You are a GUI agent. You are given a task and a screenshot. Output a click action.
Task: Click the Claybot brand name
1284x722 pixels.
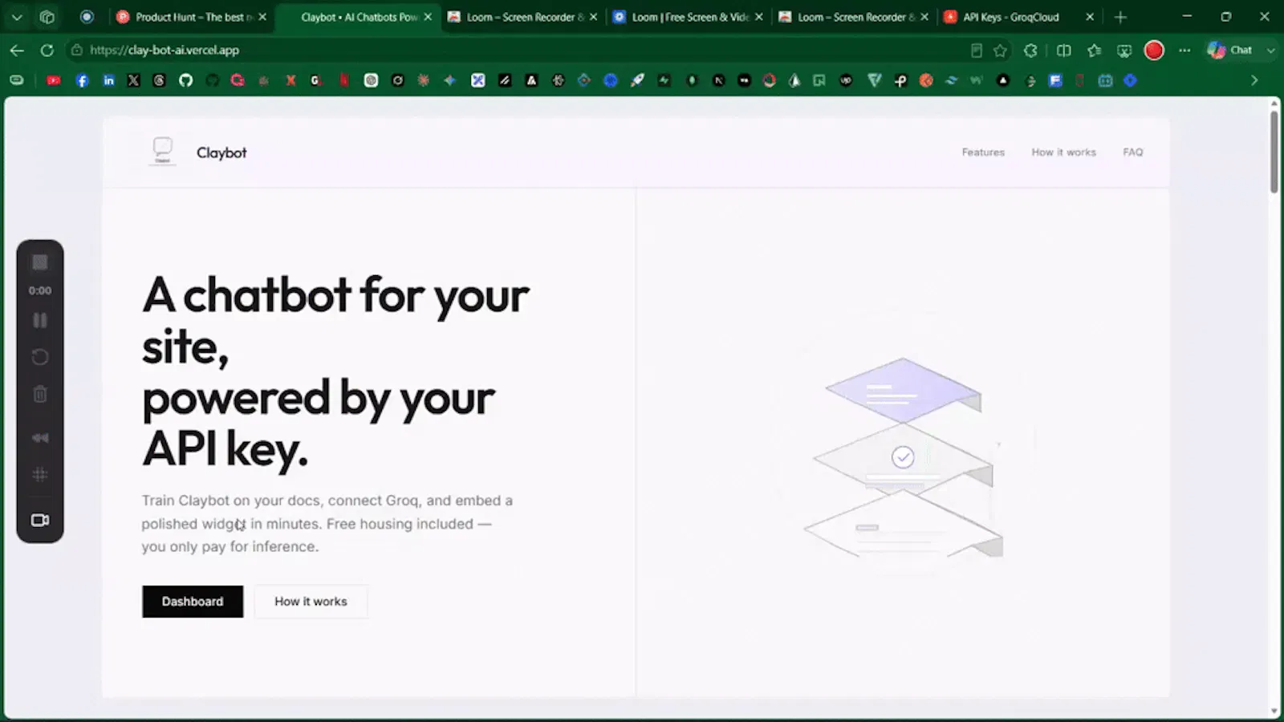tap(221, 152)
